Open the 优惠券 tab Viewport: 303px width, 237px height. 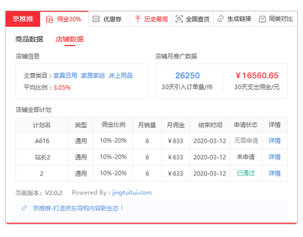pos(109,19)
